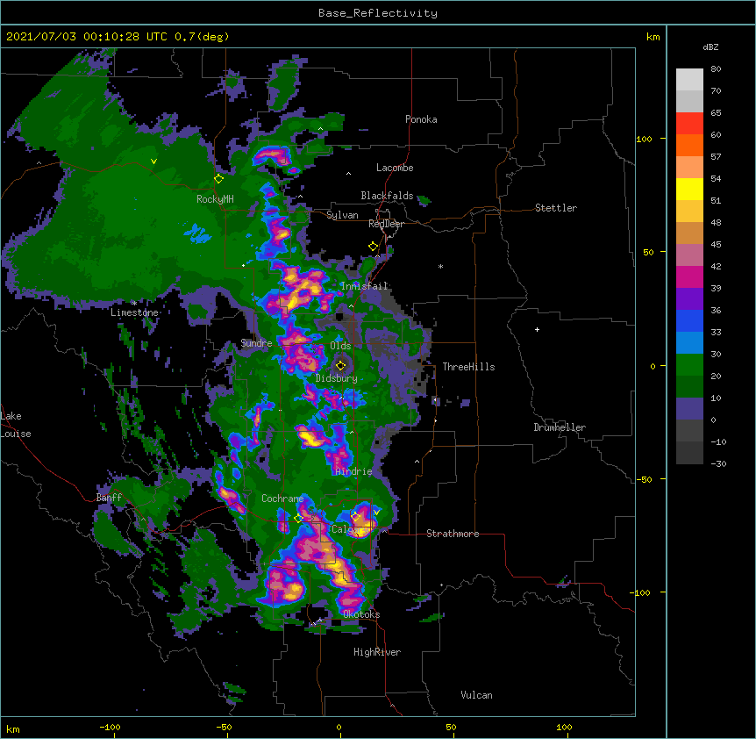Click the 100 label on the right axis
This screenshot has width=756, height=739.
[644, 140]
